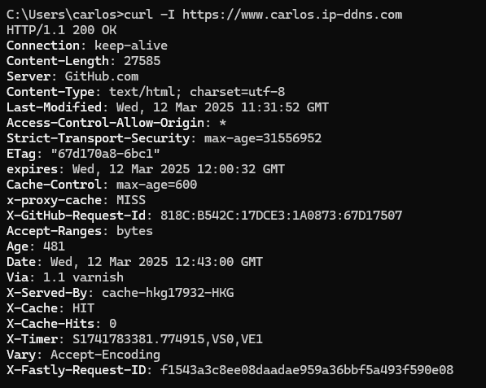486x388 pixels.
Task: Click the HTTP/1.1 200 OK status line
Action: [x=62, y=30]
